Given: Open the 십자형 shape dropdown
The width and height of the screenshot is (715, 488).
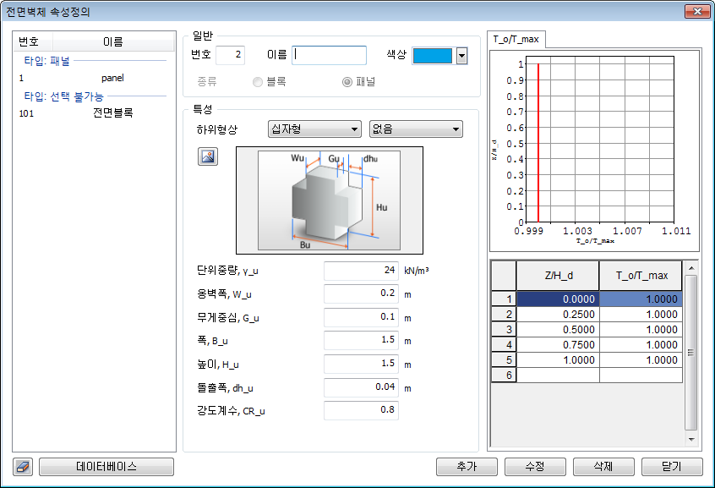Looking at the screenshot, I should [x=314, y=129].
